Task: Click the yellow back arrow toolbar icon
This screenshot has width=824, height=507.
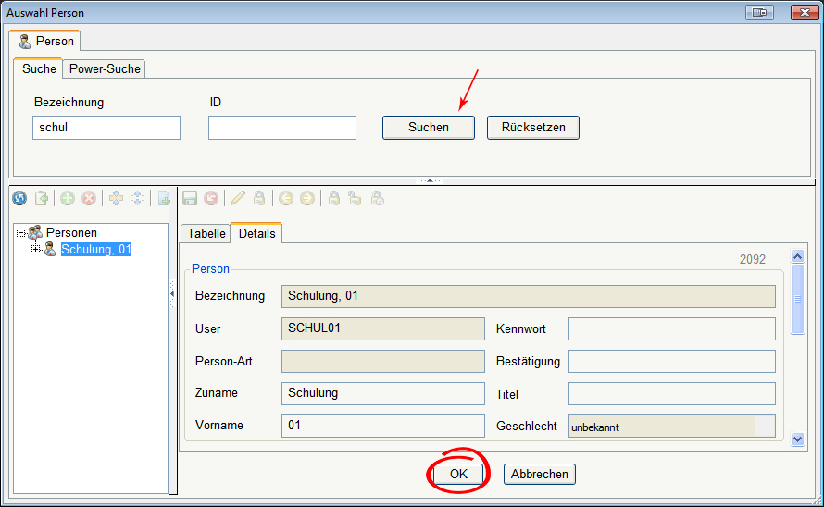Action: pyautogui.click(x=286, y=198)
